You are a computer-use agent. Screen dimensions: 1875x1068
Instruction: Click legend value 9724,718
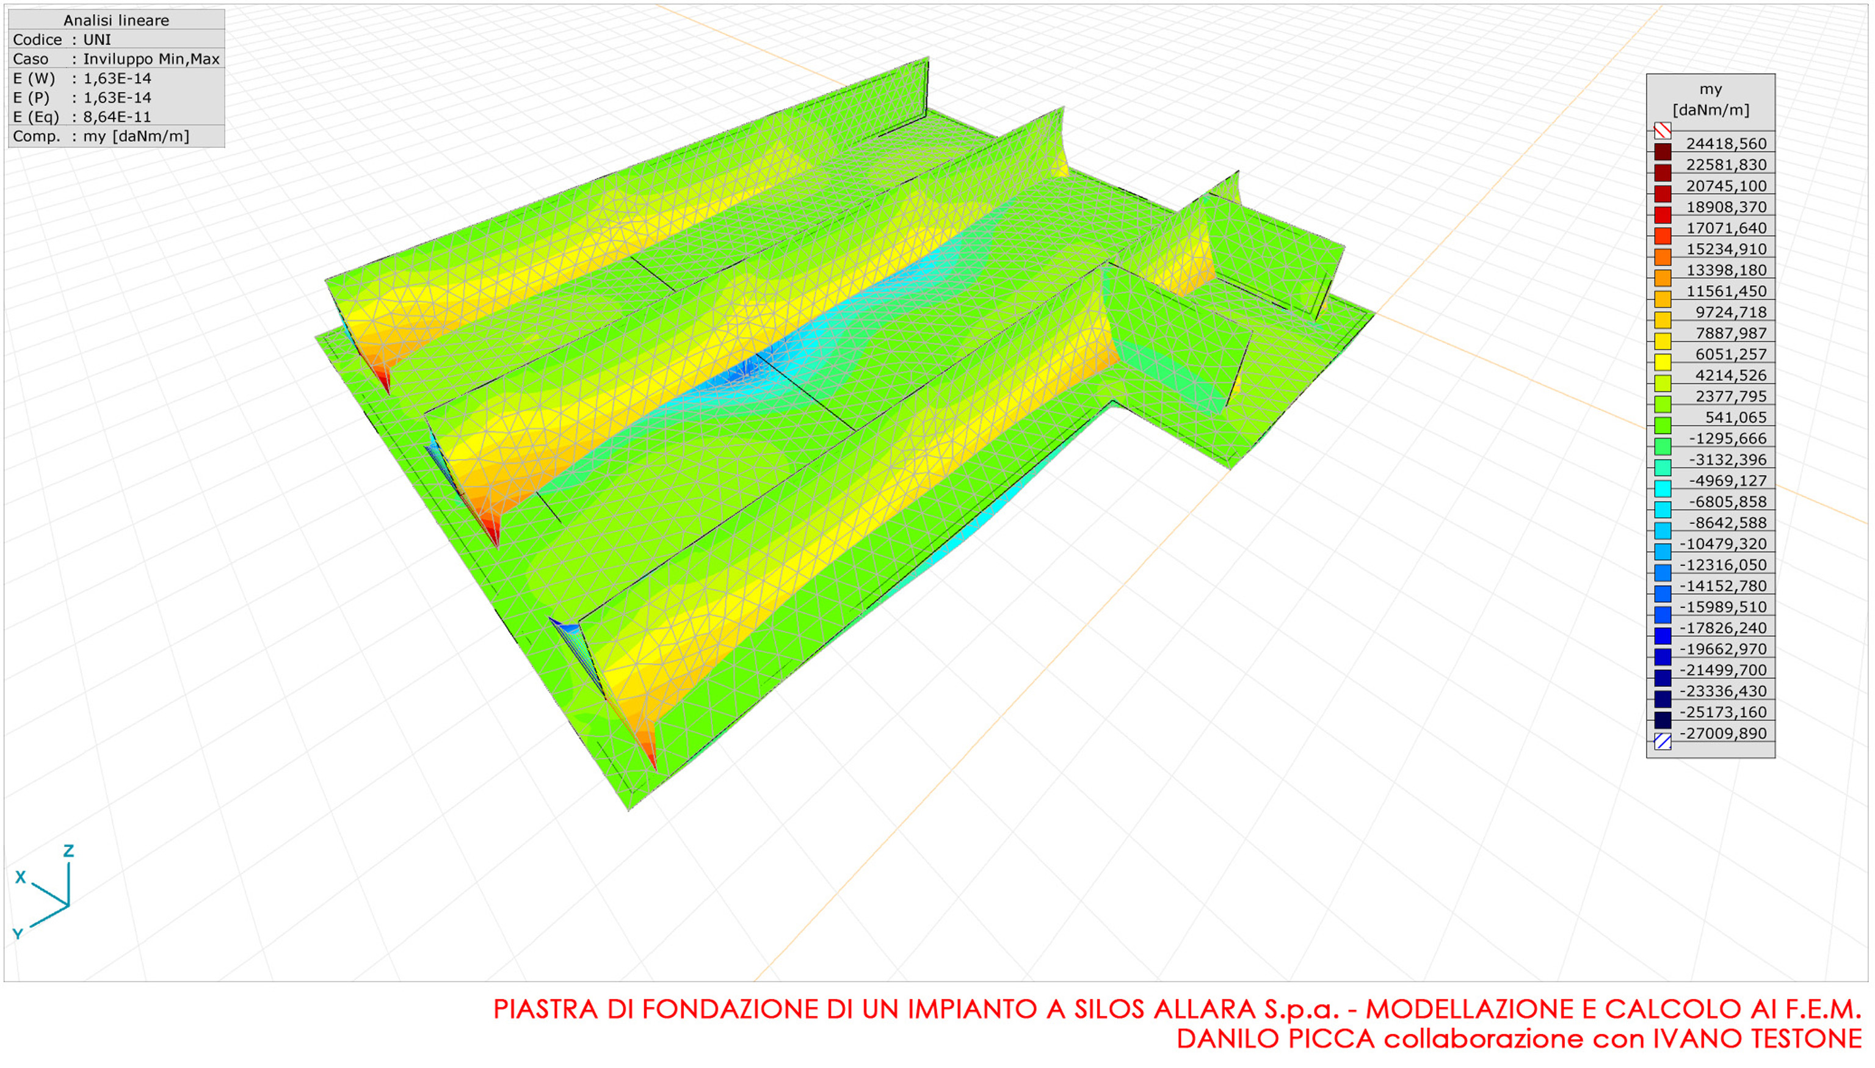tap(1730, 313)
